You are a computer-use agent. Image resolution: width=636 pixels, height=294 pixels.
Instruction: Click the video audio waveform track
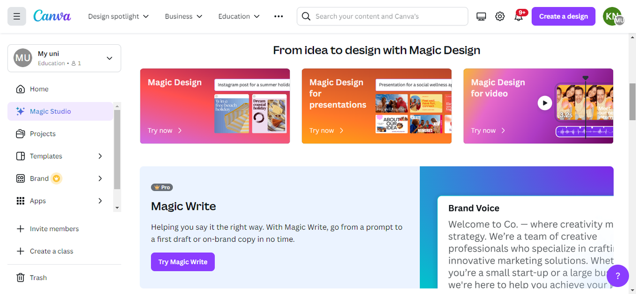(x=584, y=132)
